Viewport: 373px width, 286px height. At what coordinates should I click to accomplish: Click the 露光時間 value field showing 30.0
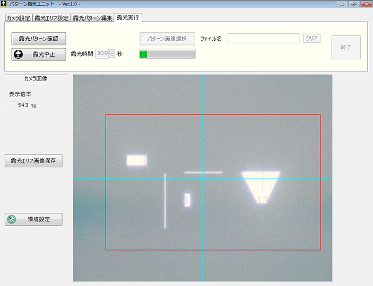coord(102,53)
